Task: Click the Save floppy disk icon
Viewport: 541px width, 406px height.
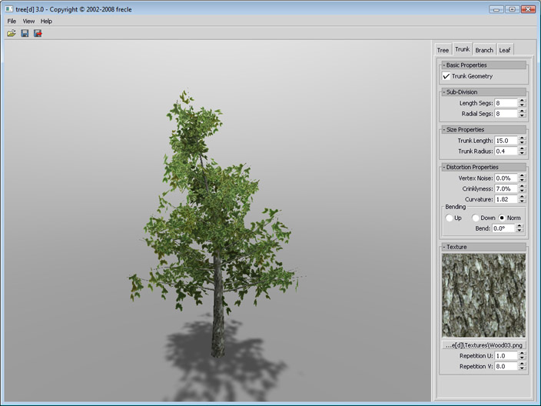Action: [25, 33]
